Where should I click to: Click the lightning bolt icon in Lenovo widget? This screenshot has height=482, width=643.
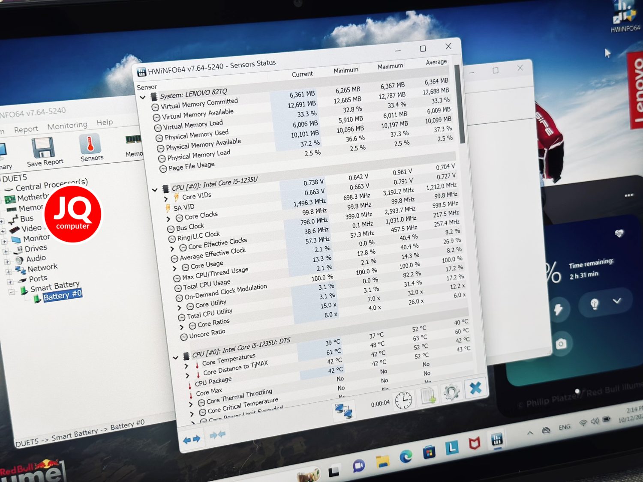click(558, 308)
